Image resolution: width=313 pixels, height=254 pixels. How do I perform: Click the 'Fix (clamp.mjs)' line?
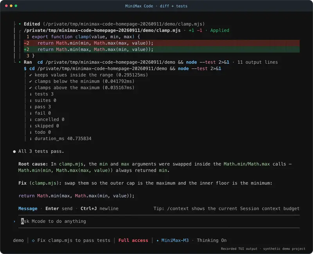point(145,183)
